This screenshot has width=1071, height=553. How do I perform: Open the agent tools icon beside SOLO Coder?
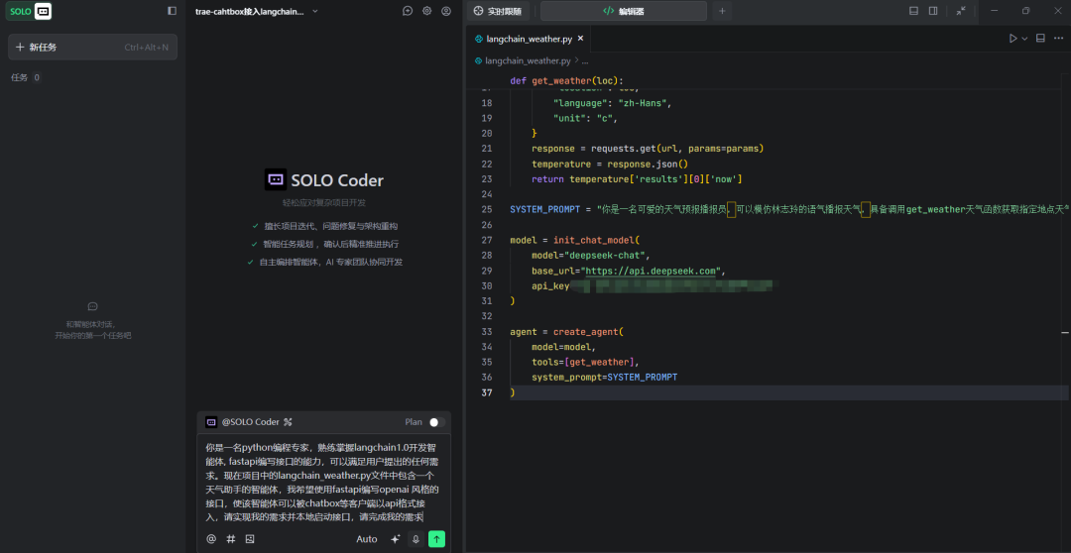tap(288, 422)
